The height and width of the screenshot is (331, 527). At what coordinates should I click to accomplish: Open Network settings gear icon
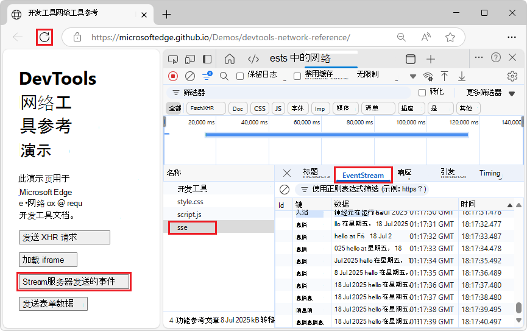click(512, 76)
